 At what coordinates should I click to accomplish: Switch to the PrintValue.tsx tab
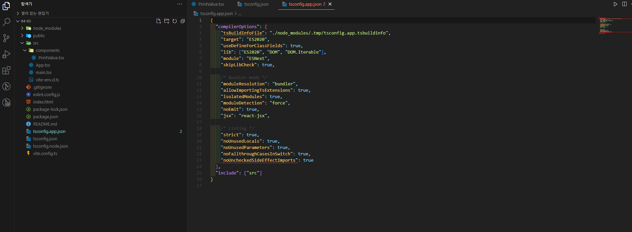point(211,4)
